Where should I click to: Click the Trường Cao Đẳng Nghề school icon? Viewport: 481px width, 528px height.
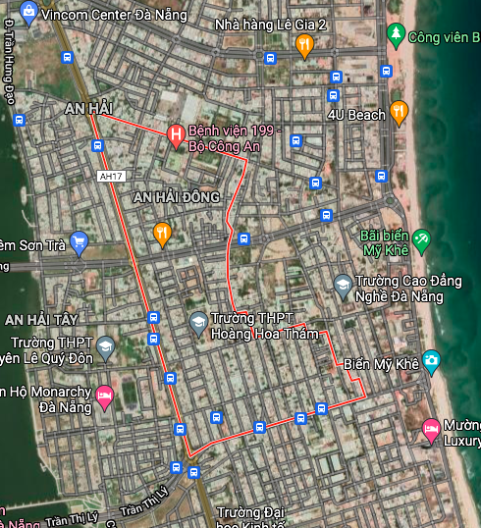click(343, 287)
